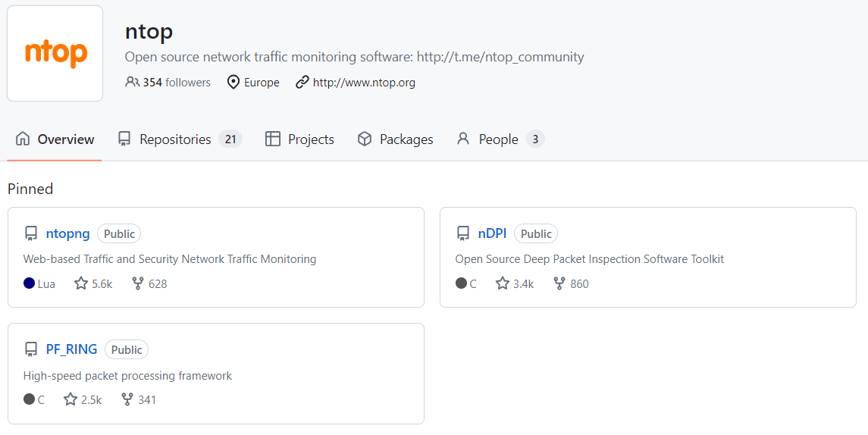This screenshot has height=435, width=868.
Task: Switch to the Overview tab
Action: pos(55,139)
